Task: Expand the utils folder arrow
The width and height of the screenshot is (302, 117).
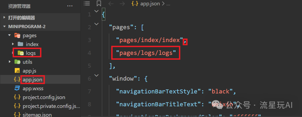Action: [10, 62]
